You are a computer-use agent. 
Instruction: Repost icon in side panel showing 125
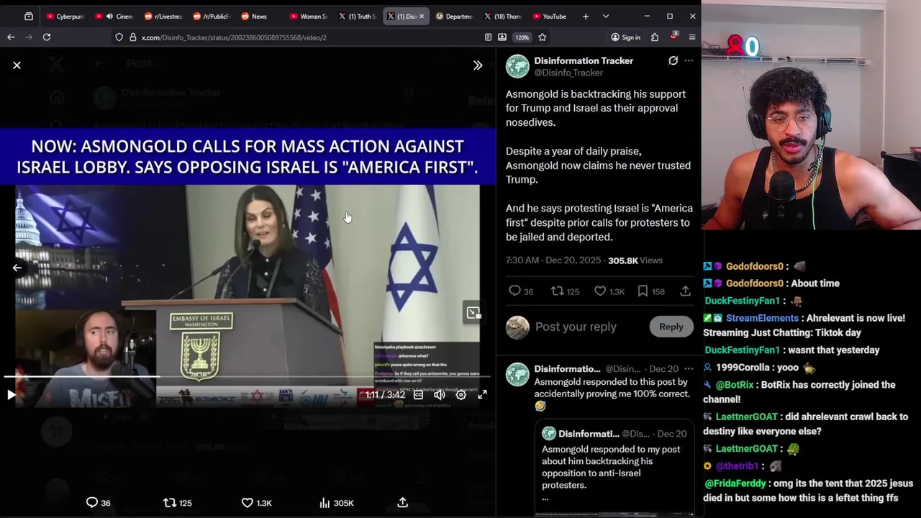[x=565, y=291]
